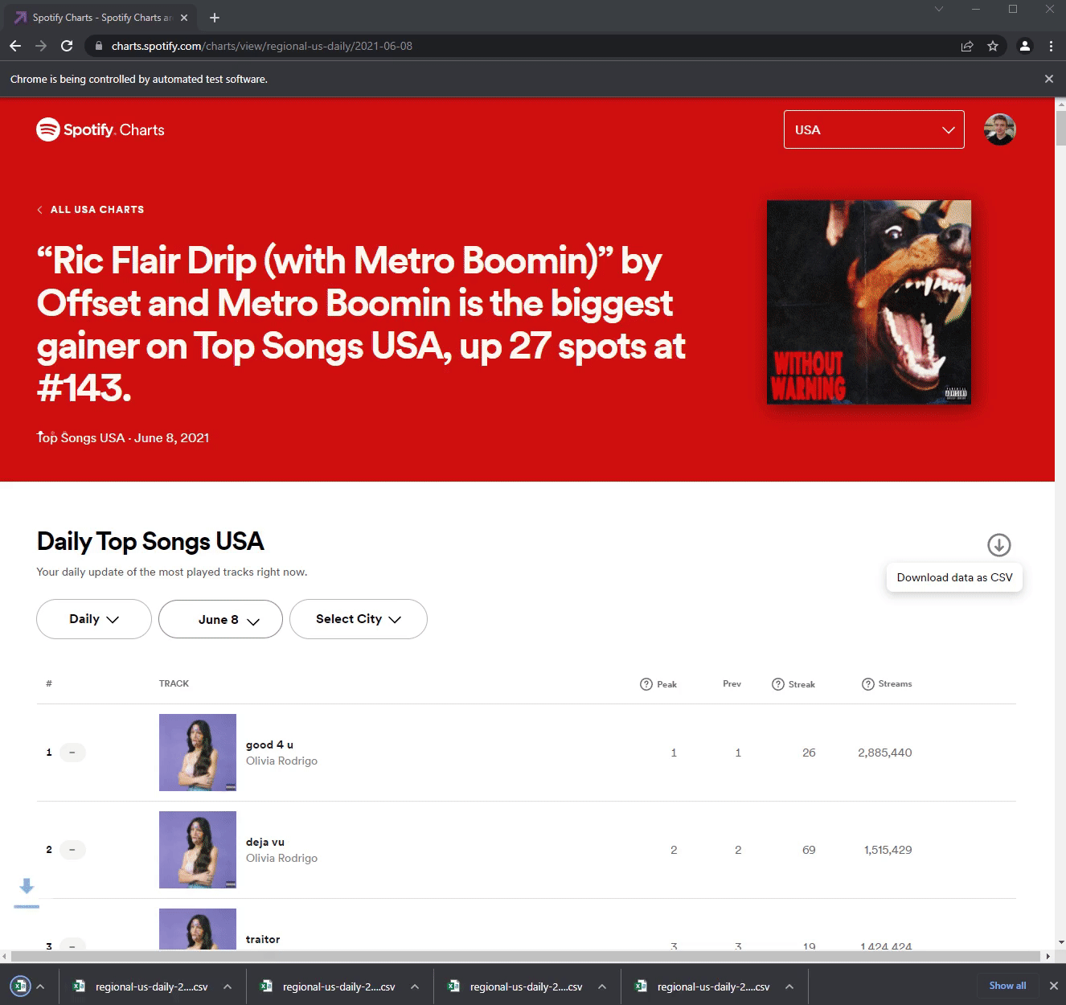The width and height of the screenshot is (1066, 1005).
Task: Close the Spotify Charts tab
Action: [184, 17]
